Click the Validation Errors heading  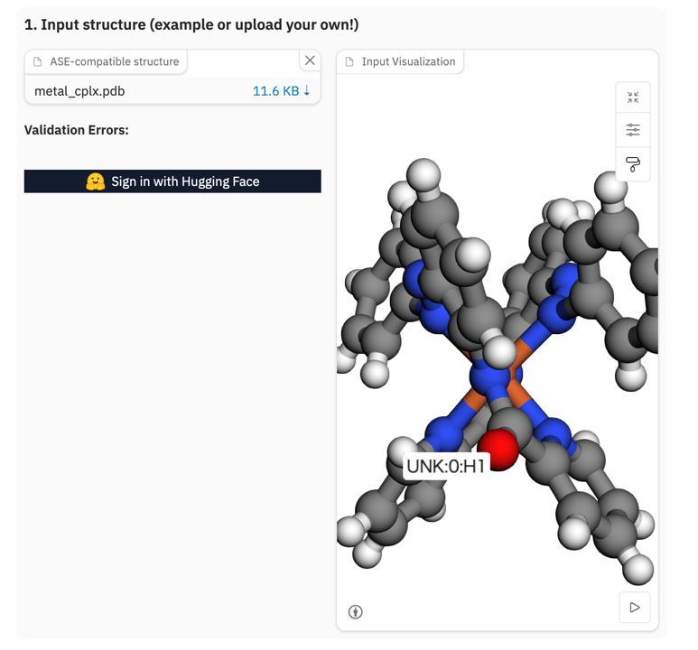tap(77, 130)
